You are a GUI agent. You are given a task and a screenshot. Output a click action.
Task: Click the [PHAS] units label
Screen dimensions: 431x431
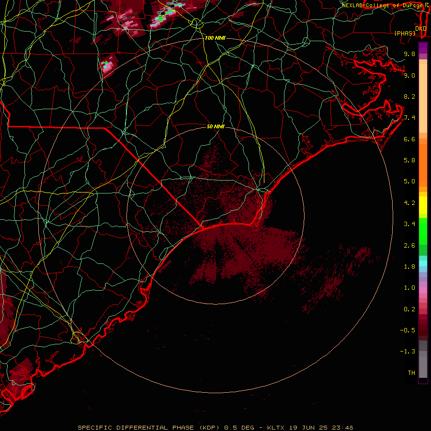[x=405, y=33]
